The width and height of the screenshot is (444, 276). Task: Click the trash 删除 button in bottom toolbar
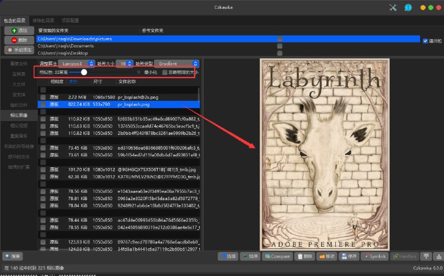304,257
